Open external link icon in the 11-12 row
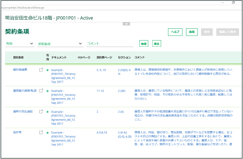 tap(41, 90)
